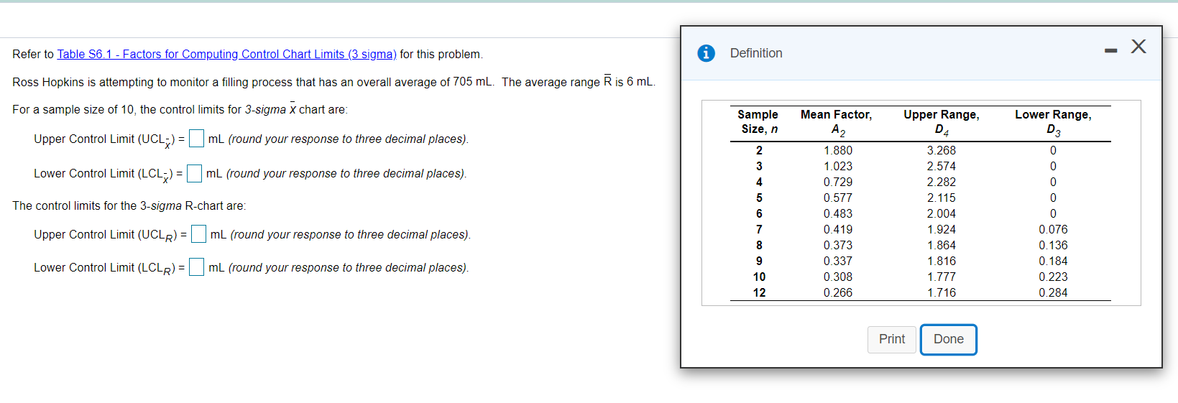Select the Upper Range value 1.816
The height and width of the screenshot is (403, 1178).
pos(942,261)
